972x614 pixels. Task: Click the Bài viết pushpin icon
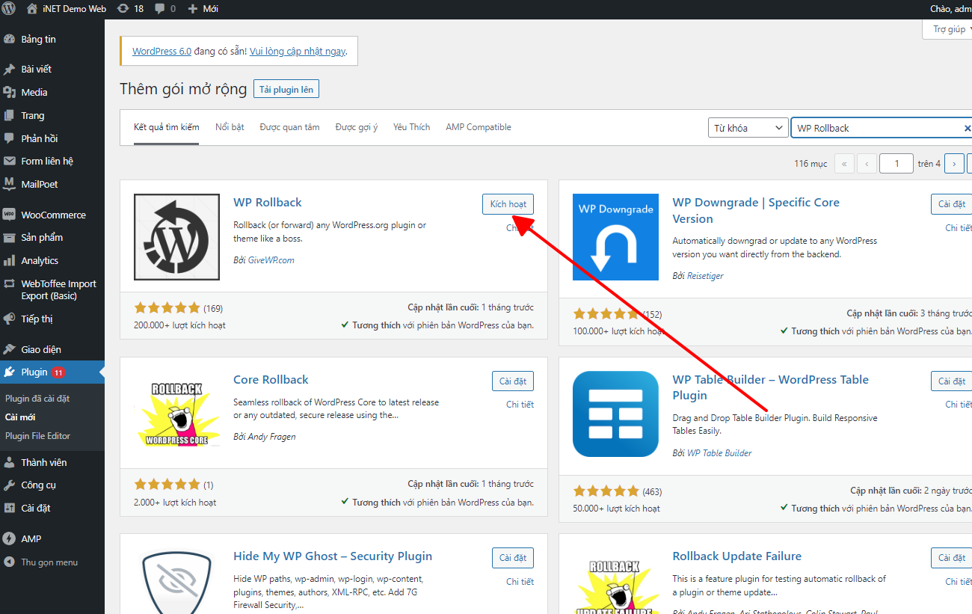coord(10,69)
